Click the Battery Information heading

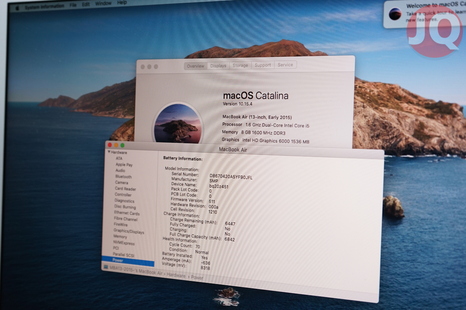click(x=183, y=159)
